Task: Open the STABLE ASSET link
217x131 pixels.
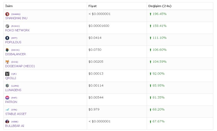Action: click(x=16, y=114)
